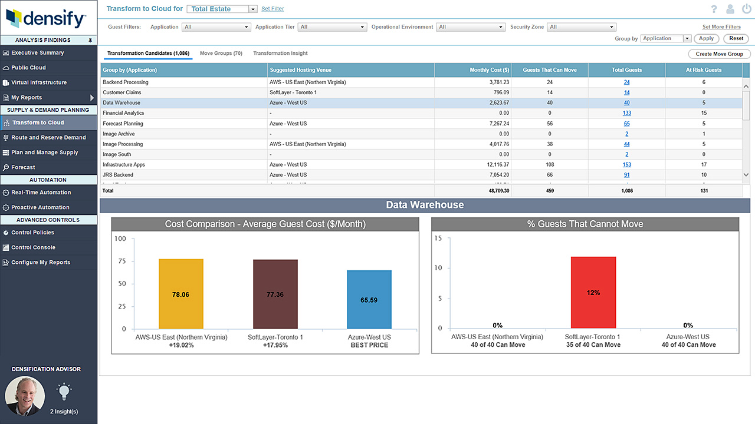The image size is (755, 424).
Task: Open Infrastructure Apps total guests link 153
Action: pos(626,165)
